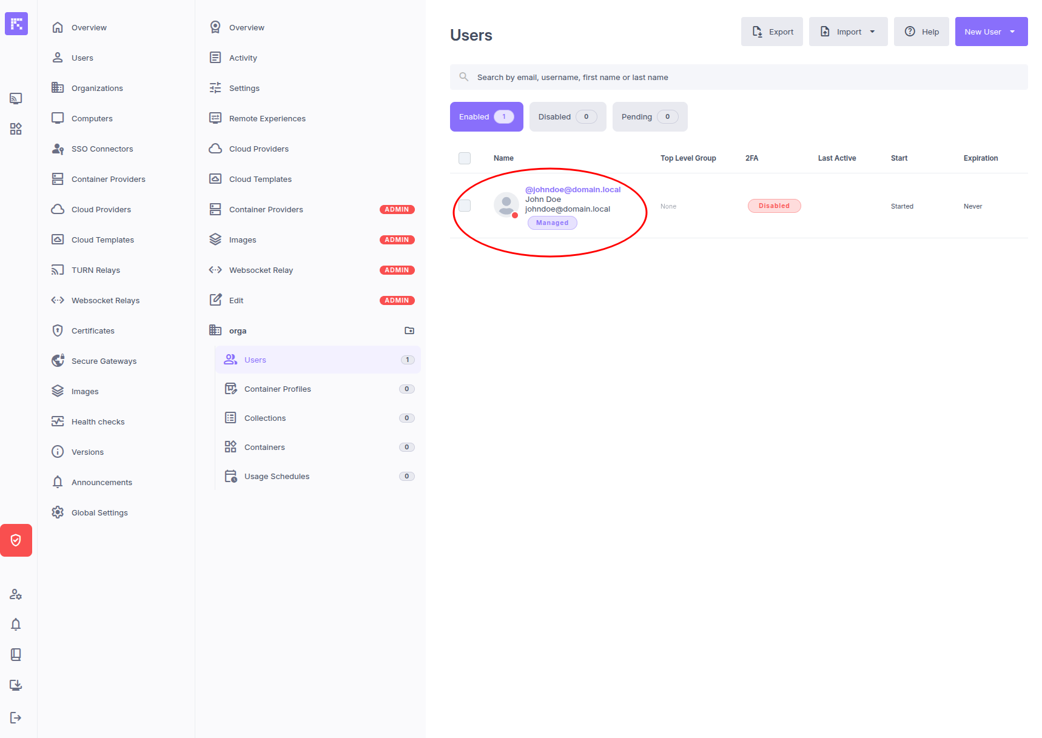Switch to the Pending users tab
1042x738 pixels.
tap(650, 116)
